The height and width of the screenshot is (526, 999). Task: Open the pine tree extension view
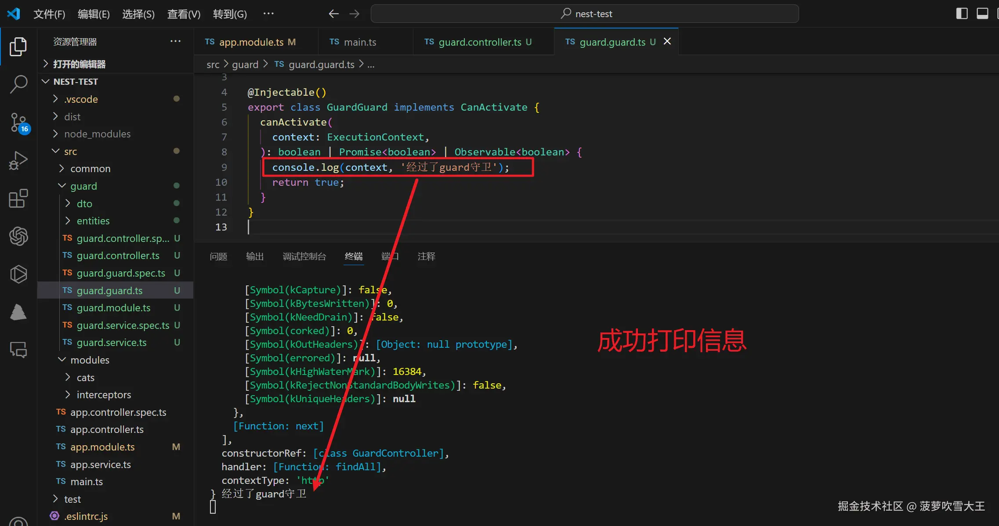[x=18, y=312]
